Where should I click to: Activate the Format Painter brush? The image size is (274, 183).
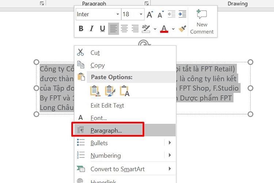tap(182, 29)
